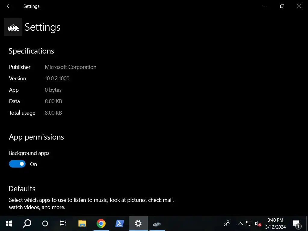The image size is (308, 231).
Task: Click the '0 bytes' App size value
Action: (53, 90)
